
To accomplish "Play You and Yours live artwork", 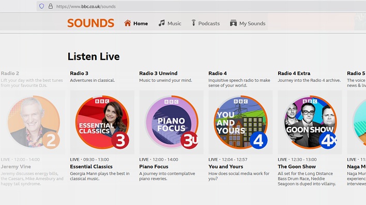I will click(x=241, y=122).
